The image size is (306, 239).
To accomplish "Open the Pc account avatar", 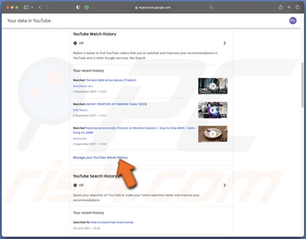I will point(293,21).
